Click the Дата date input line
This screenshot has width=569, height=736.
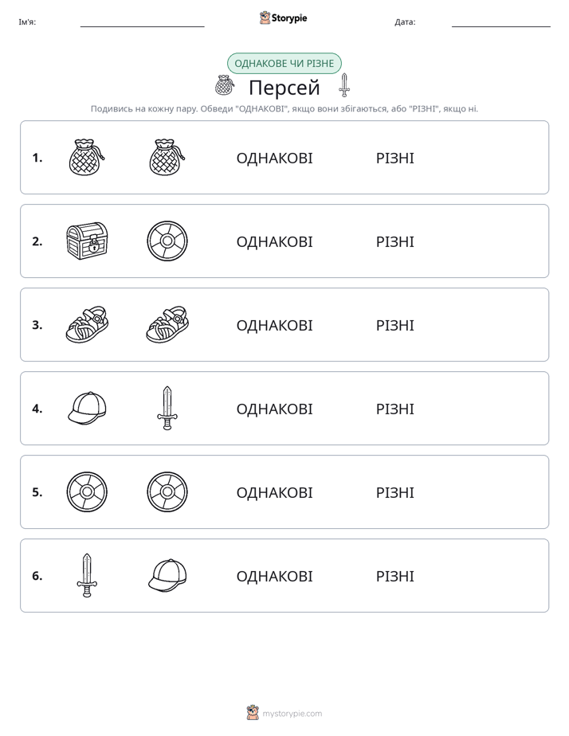point(501,22)
